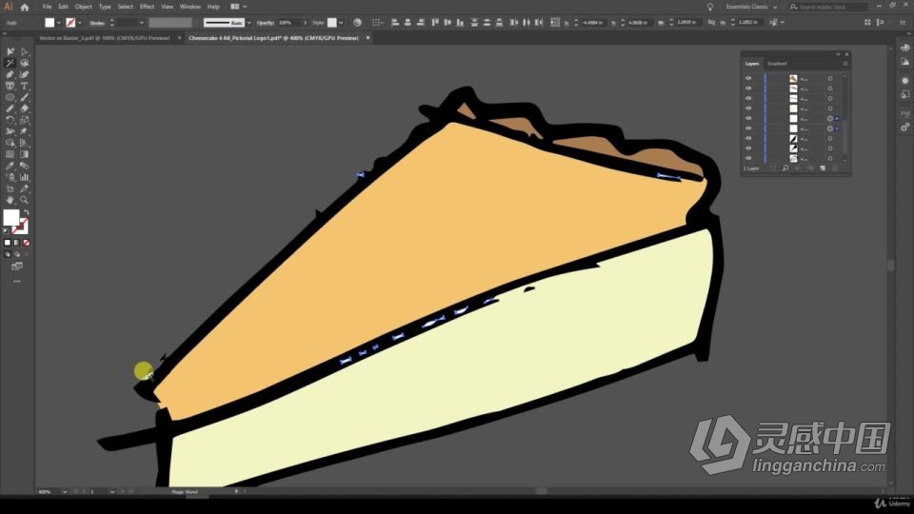The image size is (914, 514).
Task: Select the Selection tool arrow
Action: (10, 51)
